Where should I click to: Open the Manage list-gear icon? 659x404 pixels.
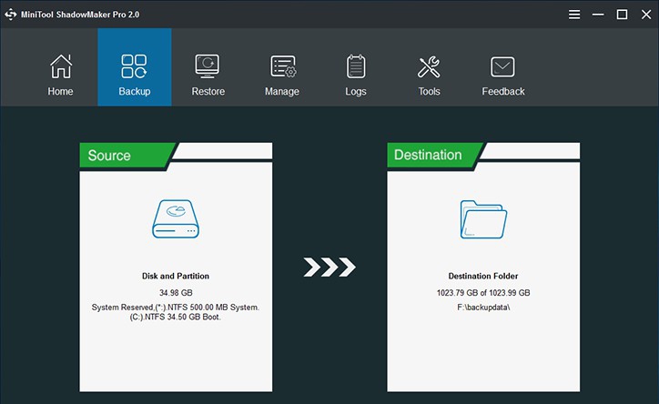(x=283, y=66)
